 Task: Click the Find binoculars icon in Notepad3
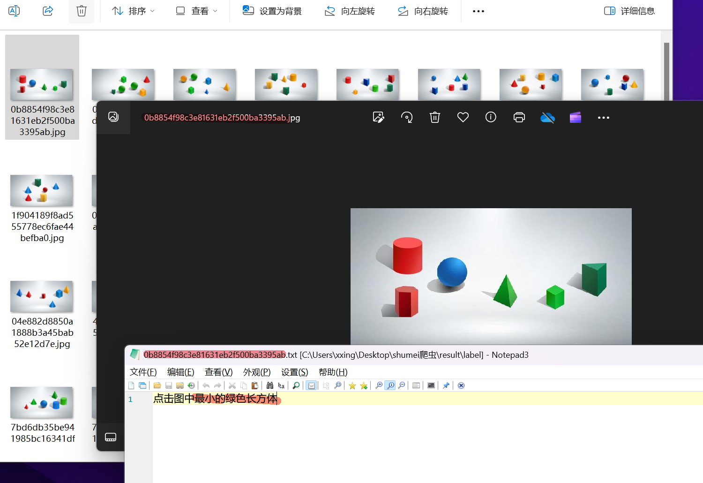click(270, 385)
